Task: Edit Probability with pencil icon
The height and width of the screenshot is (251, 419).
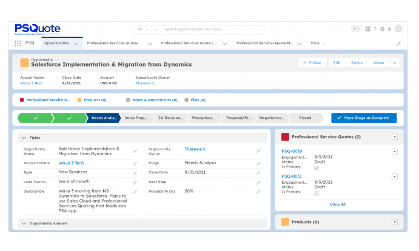Action: [258, 192]
